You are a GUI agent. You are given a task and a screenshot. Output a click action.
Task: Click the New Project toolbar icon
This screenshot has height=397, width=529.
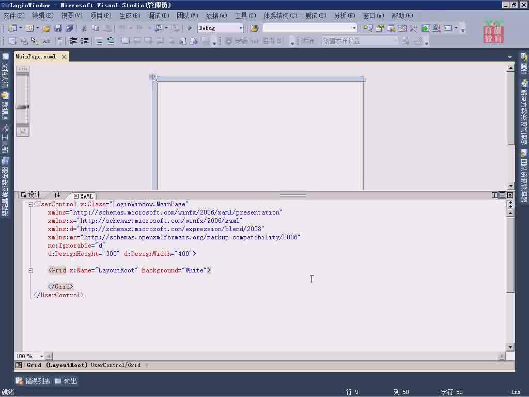12,28
